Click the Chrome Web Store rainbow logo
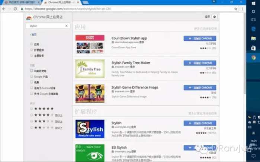This screenshot has height=162, width=260. click(29, 18)
